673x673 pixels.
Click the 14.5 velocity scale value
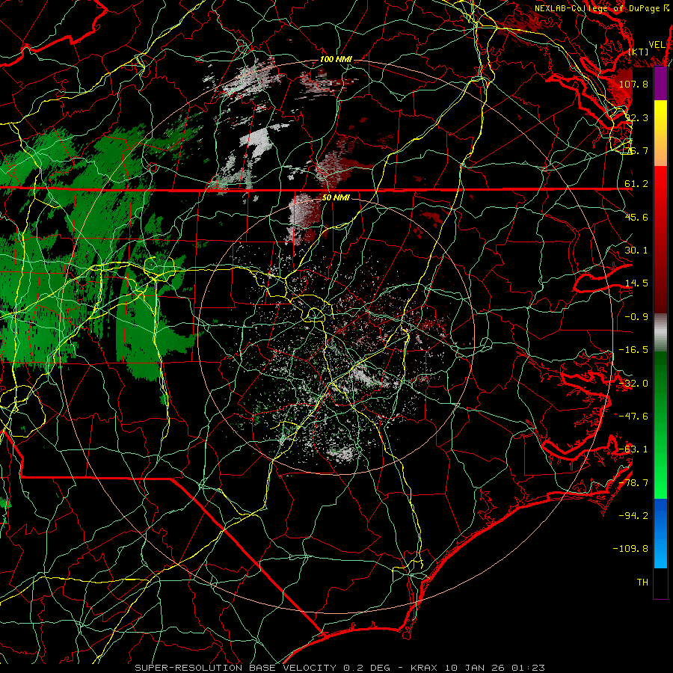click(x=636, y=283)
